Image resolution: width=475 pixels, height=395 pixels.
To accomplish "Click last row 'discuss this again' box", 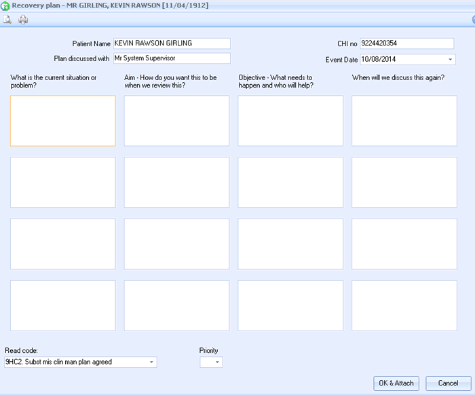I will click(404, 305).
